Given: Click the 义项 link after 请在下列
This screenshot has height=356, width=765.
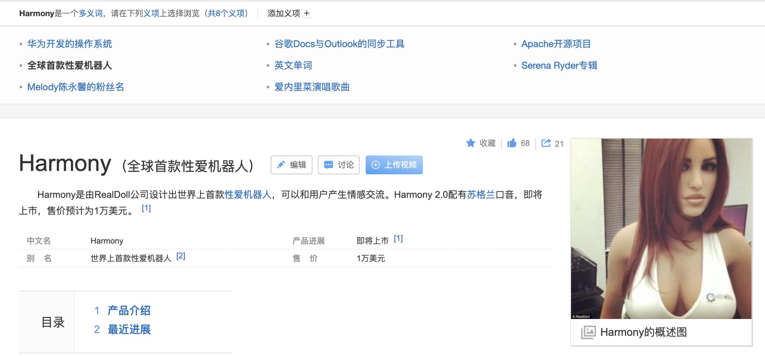Looking at the screenshot, I should 151,13.
